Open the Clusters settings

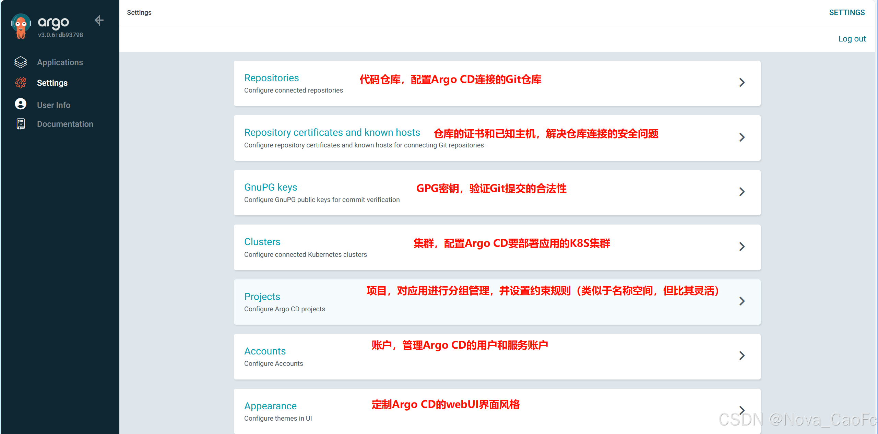497,247
